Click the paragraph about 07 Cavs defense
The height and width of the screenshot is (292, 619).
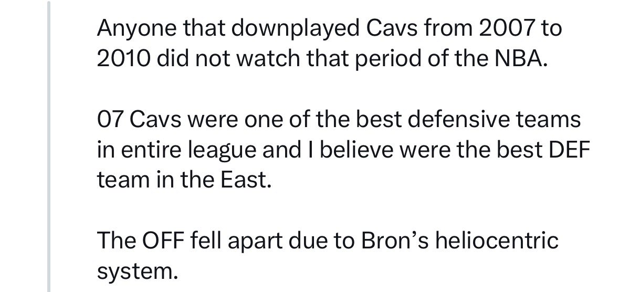coord(343,149)
